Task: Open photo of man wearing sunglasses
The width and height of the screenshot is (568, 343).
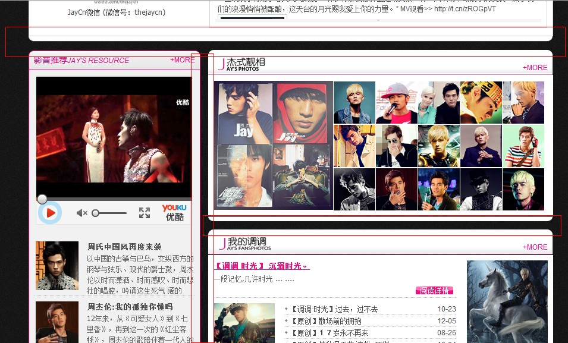Action: [397, 146]
